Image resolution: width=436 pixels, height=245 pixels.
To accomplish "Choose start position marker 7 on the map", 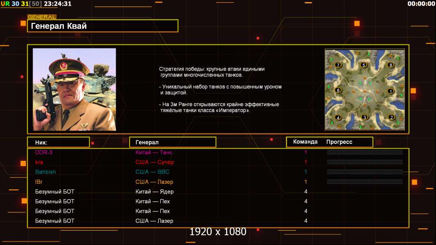I will tap(338, 65).
